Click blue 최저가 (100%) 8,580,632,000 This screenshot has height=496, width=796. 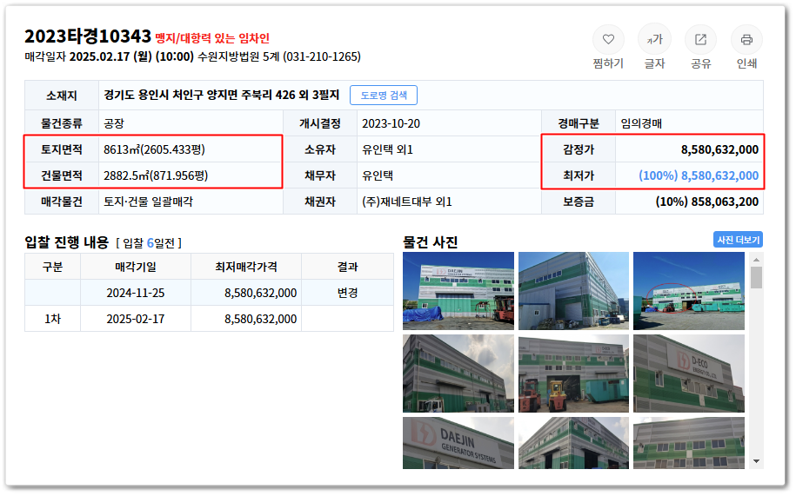pyautogui.click(x=699, y=175)
